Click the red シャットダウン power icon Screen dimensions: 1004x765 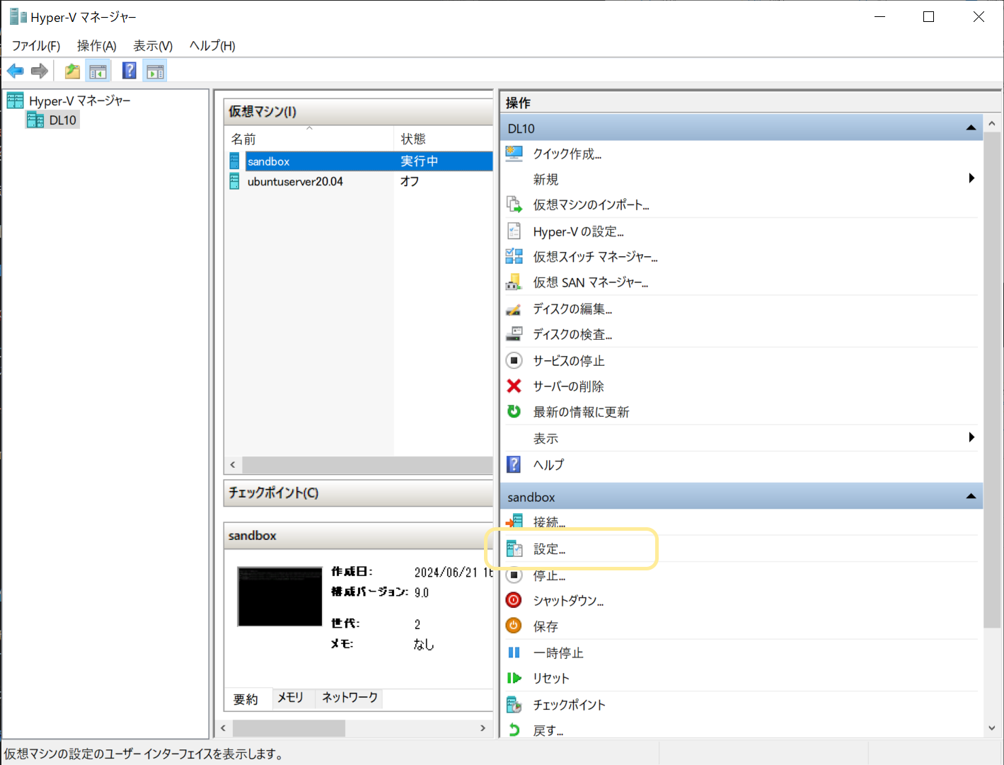click(x=514, y=600)
